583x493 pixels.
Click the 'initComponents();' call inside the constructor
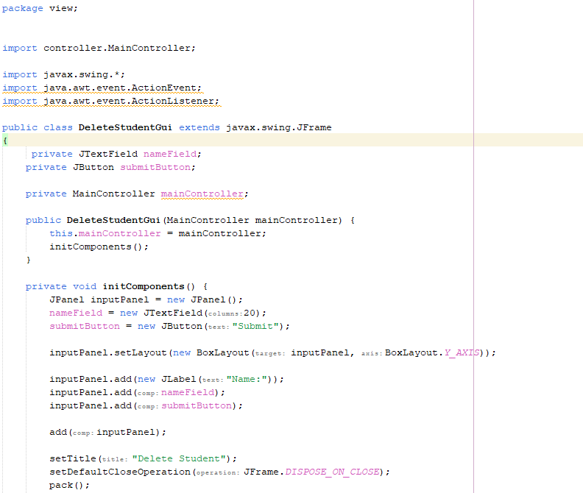coord(99,247)
